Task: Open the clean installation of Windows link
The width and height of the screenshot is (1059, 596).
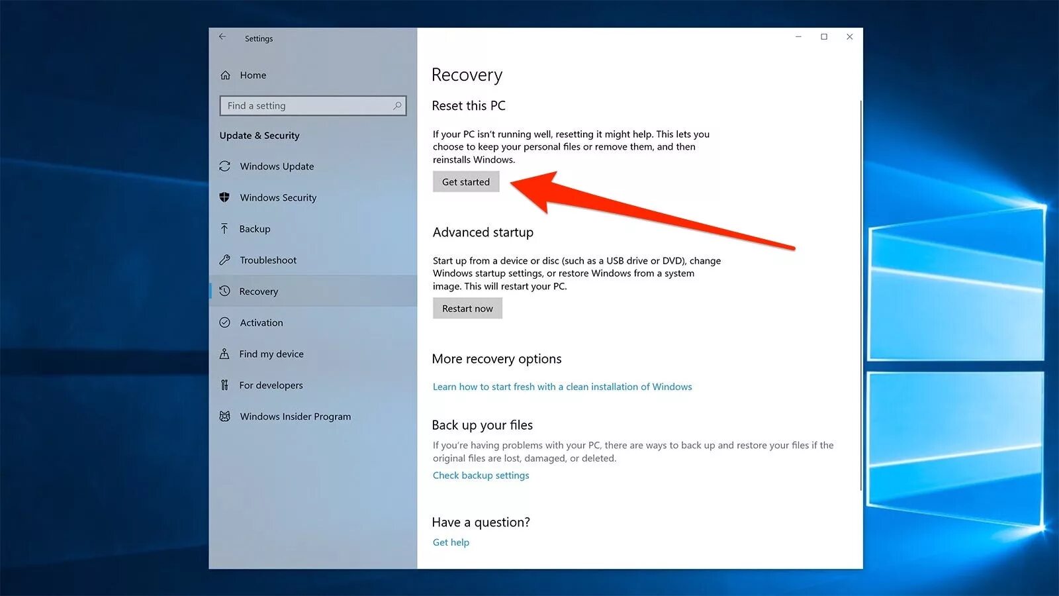Action: (x=562, y=387)
